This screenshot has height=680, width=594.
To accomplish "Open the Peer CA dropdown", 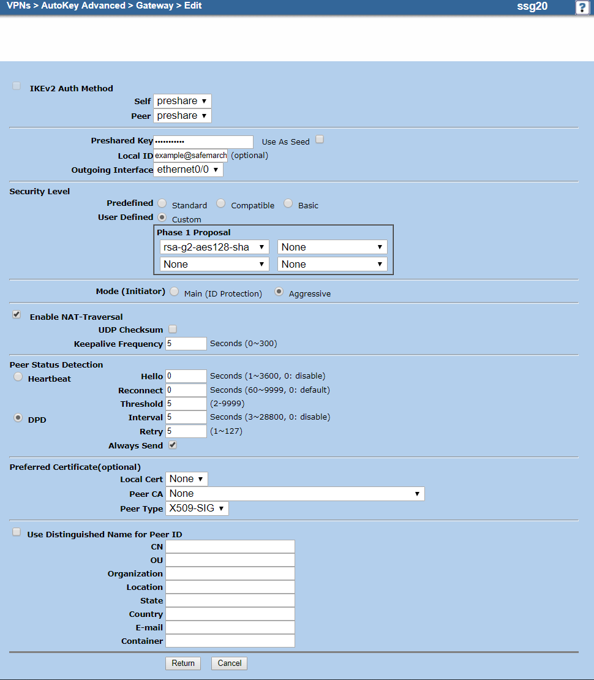I will pos(295,494).
